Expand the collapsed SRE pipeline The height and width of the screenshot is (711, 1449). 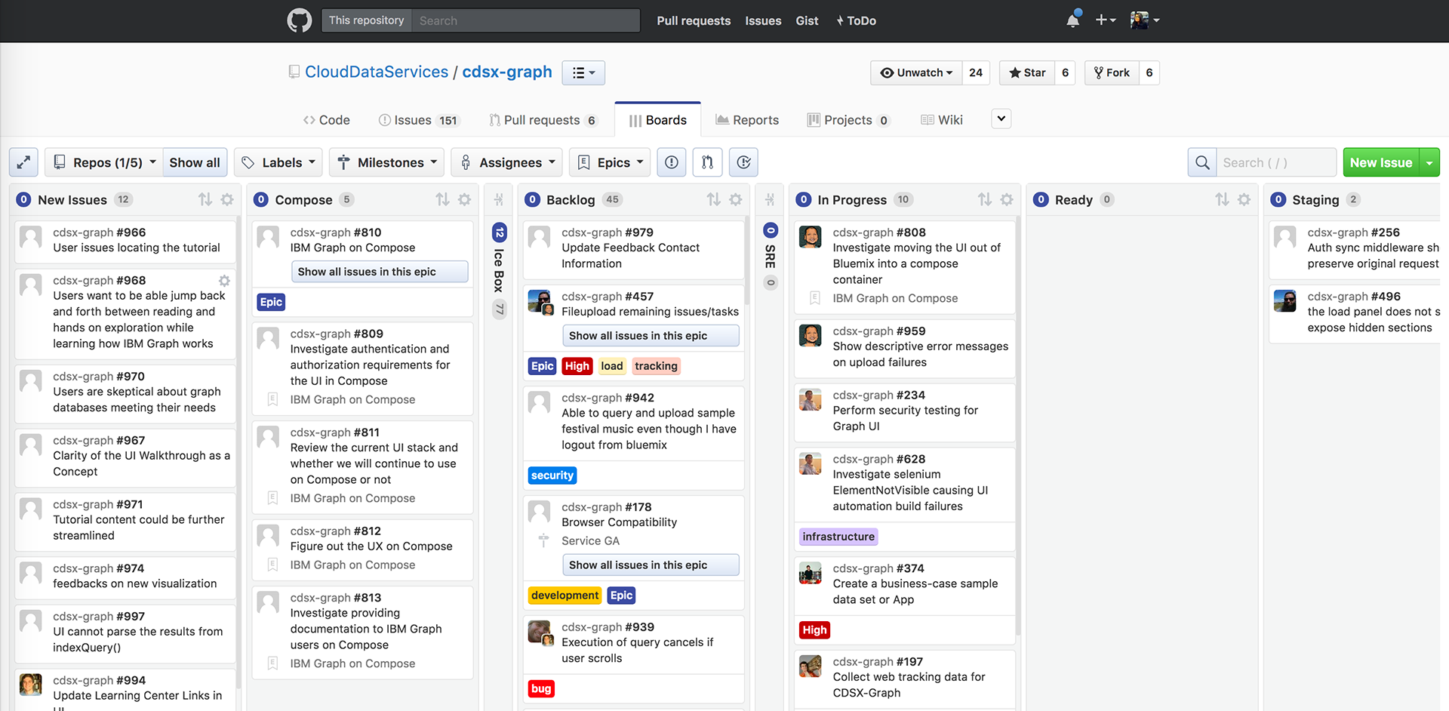pyautogui.click(x=770, y=199)
